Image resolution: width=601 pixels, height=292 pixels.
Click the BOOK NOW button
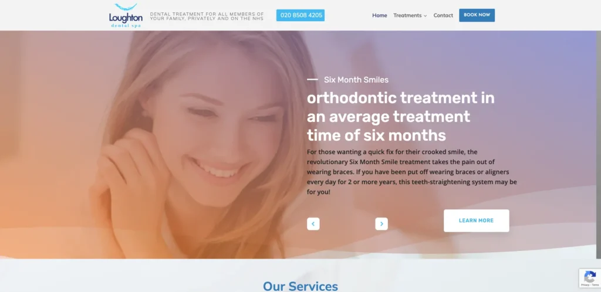[x=477, y=15]
